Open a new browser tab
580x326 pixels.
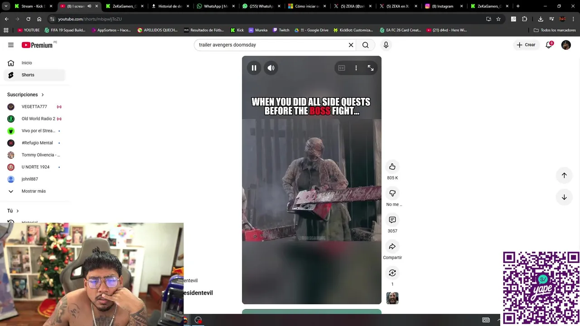pos(518,6)
